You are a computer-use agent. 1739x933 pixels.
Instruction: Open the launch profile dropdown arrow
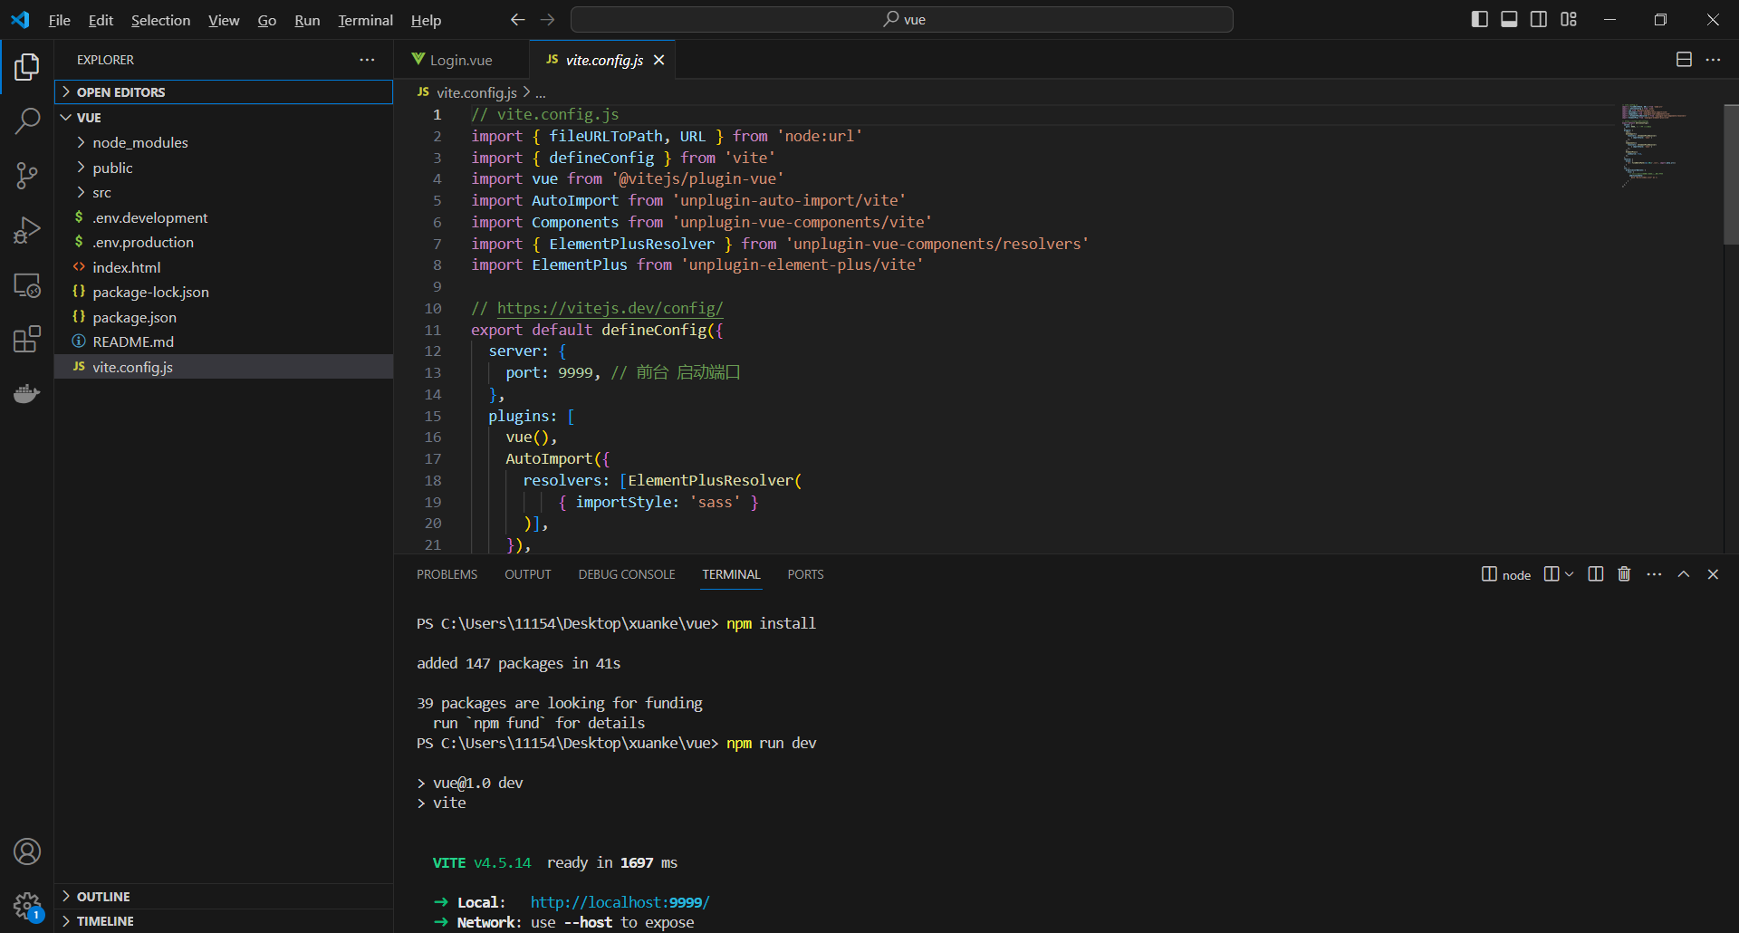tap(1569, 574)
